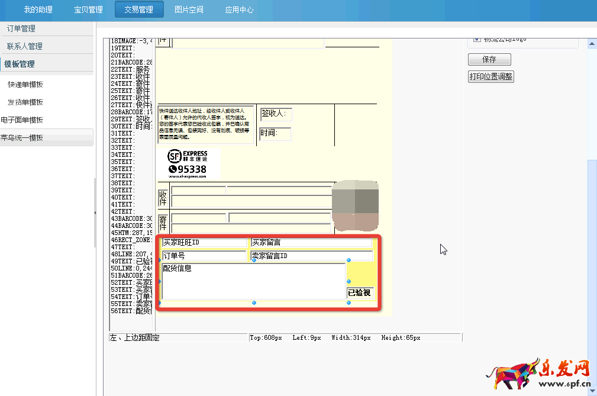Open the 交易管理 tab

tap(138, 9)
